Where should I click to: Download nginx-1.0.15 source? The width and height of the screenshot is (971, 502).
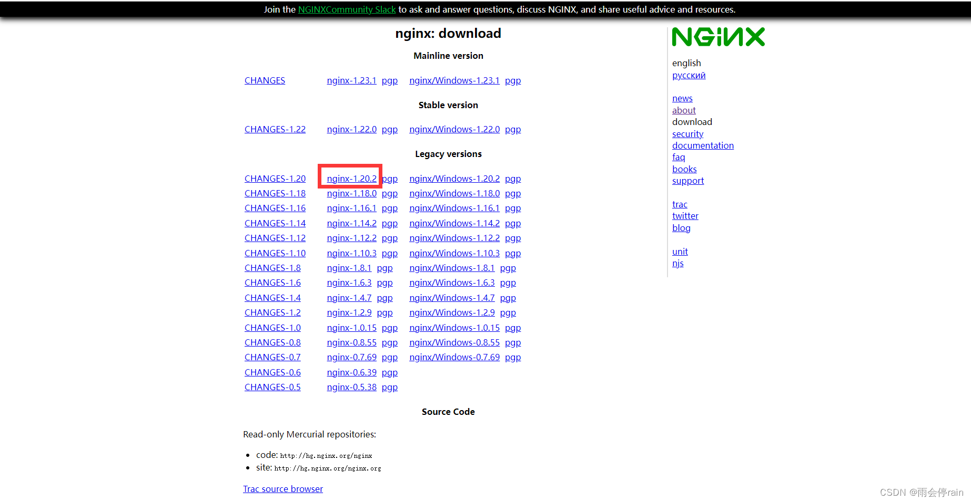pos(351,328)
